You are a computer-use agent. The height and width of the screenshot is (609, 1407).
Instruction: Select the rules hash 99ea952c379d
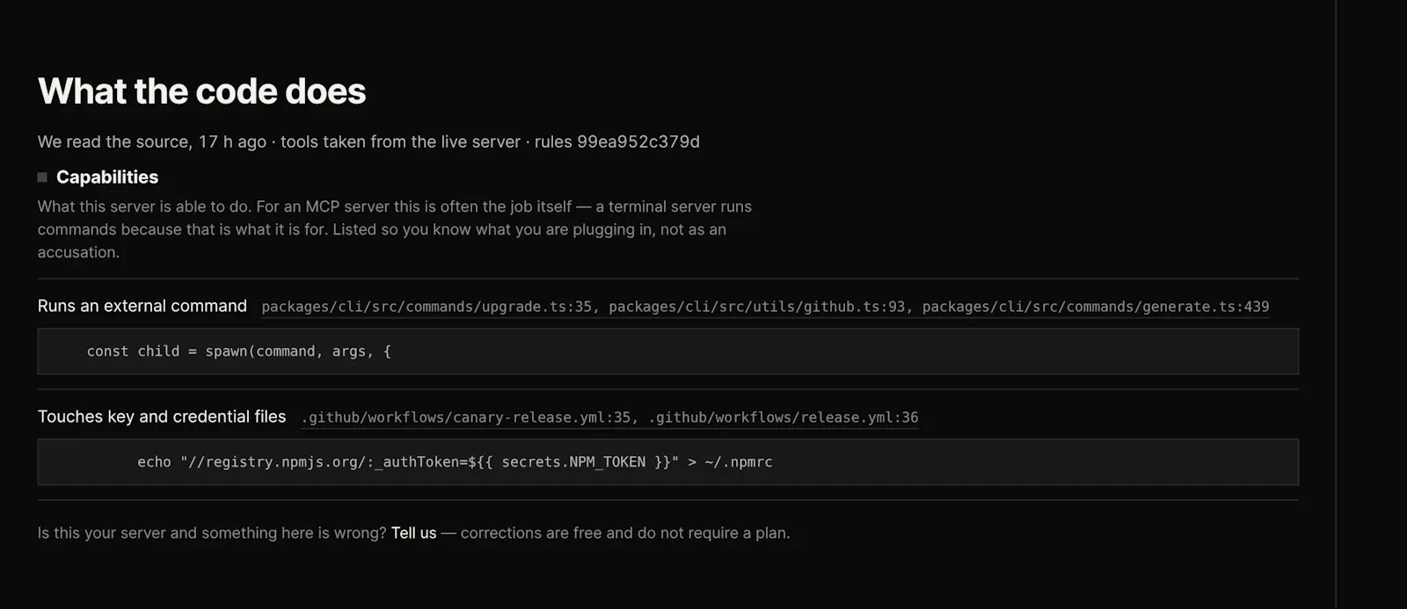[638, 142]
